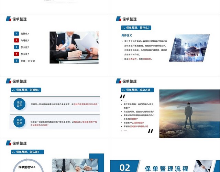This screenshot has width=220, height=172.
Task: Click the 连续四年 blue circle
Action: point(20,104)
